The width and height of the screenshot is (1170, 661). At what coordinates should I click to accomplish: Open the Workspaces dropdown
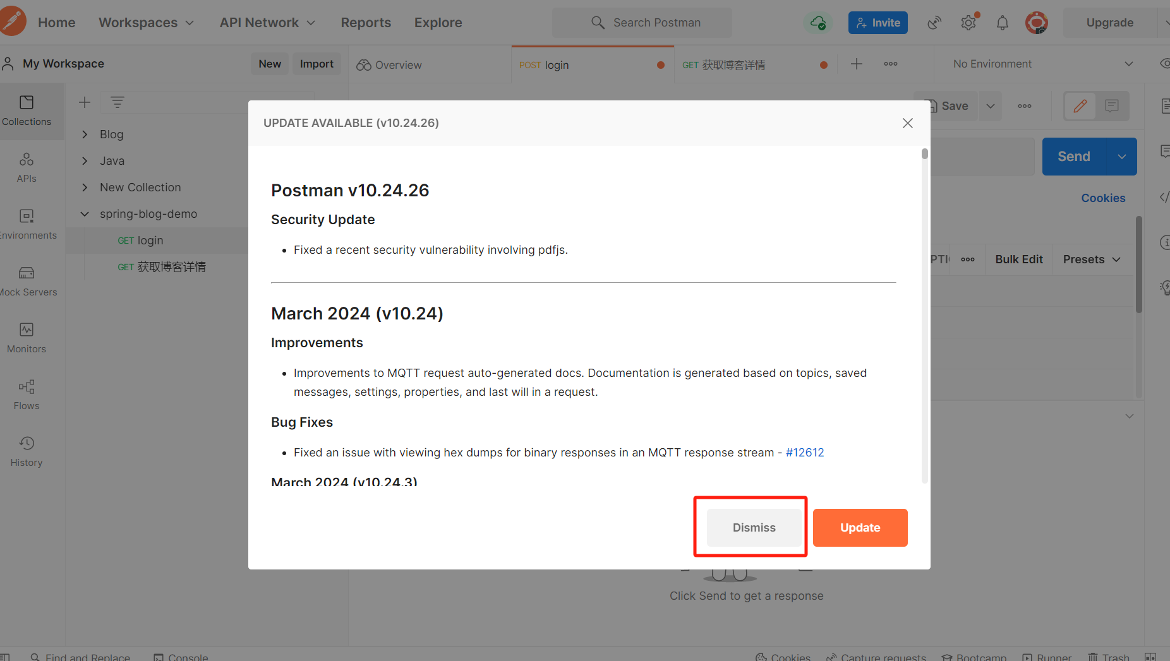[x=146, y=22]
